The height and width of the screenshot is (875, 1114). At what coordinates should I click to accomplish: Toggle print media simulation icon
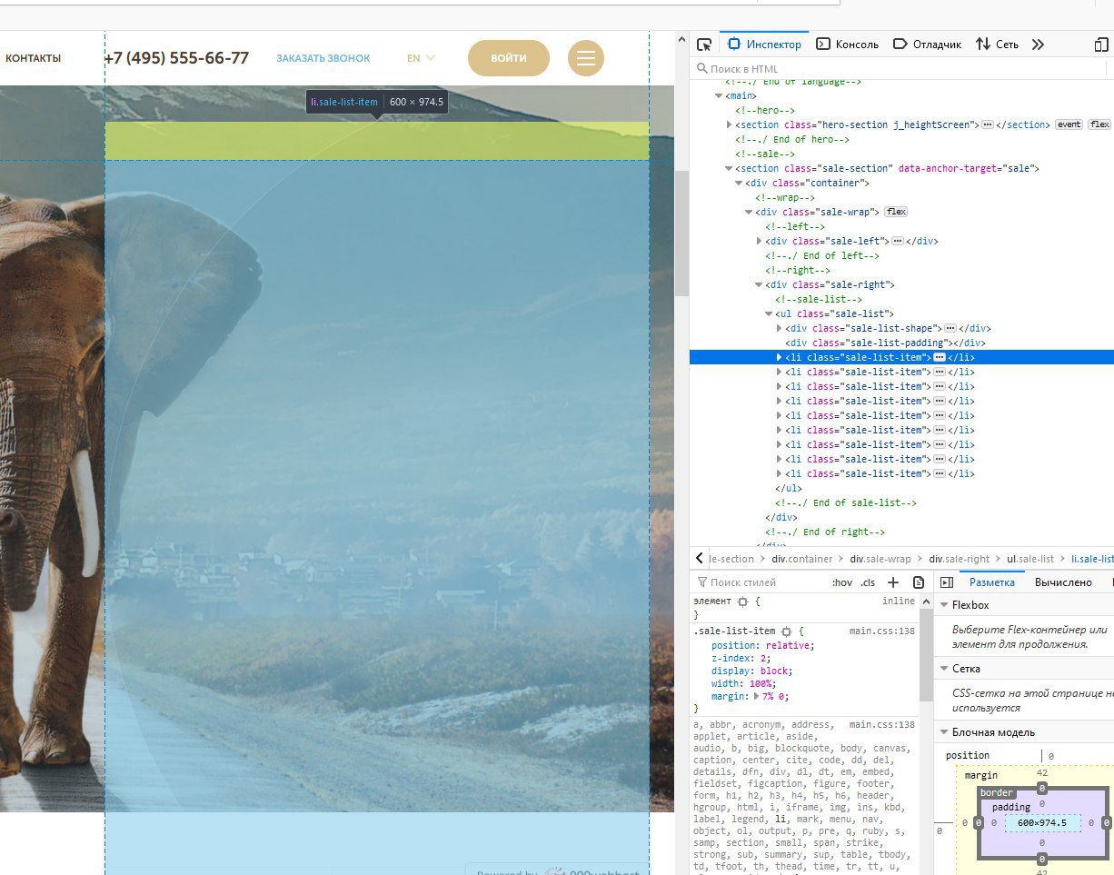[x=919, y=582]
